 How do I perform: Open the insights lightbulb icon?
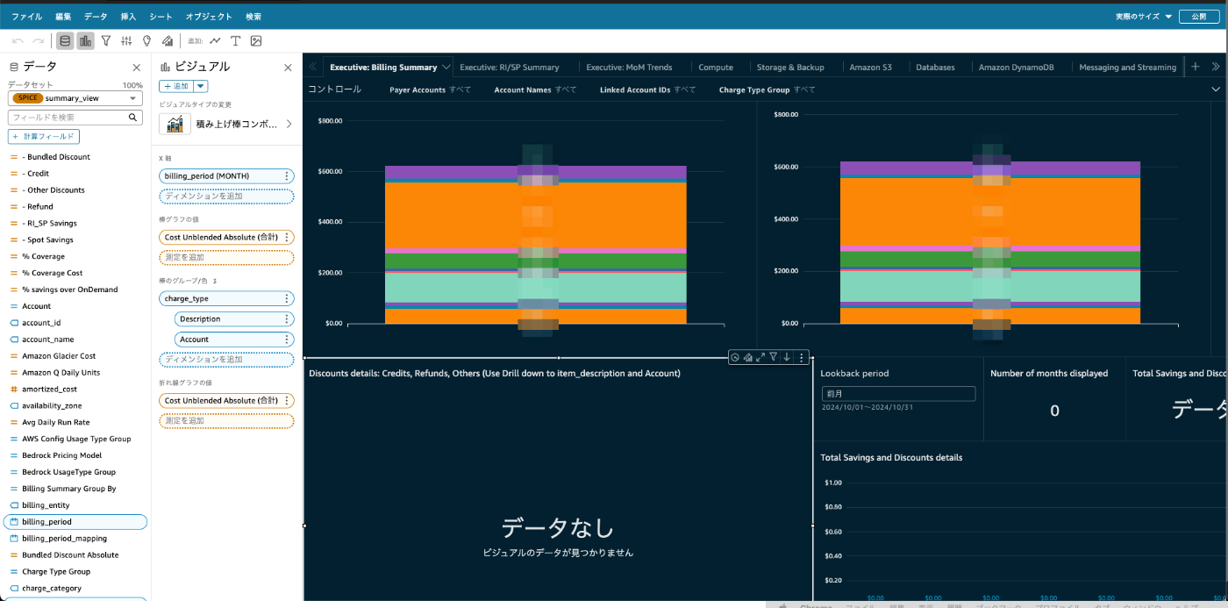click(x=147, y=40)
